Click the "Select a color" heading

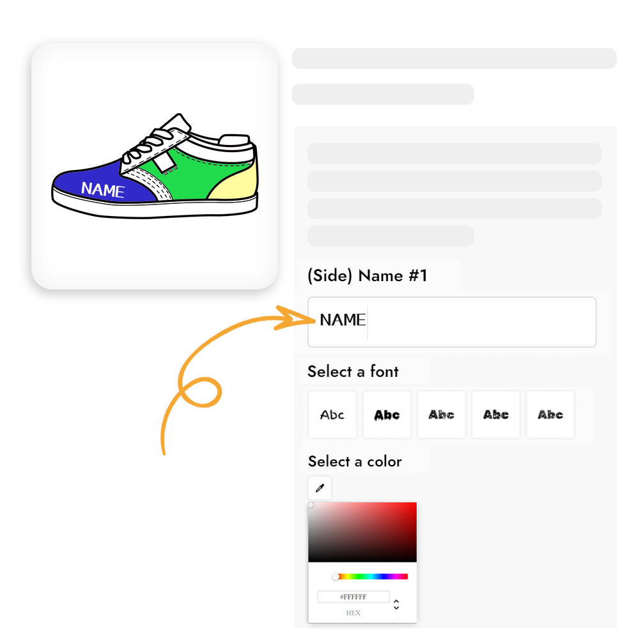coord(355,461)
